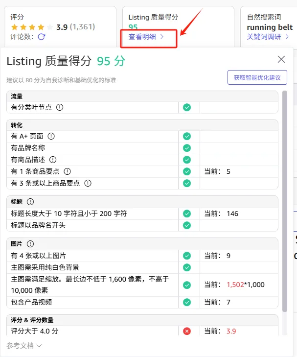Click green check for 有 3 条或以上商品要点 row
The width and height of the screenshot is (297, 357).
187,183
